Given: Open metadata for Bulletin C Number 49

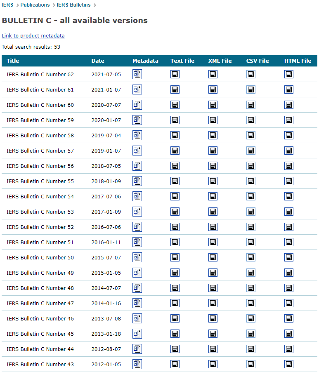Looking at the screenshot, I should click(137, 273).
